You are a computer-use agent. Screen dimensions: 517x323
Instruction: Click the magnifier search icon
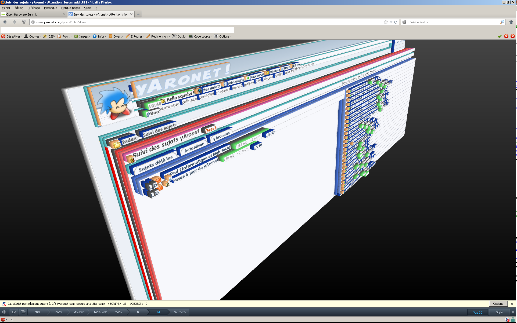[502, 22]
